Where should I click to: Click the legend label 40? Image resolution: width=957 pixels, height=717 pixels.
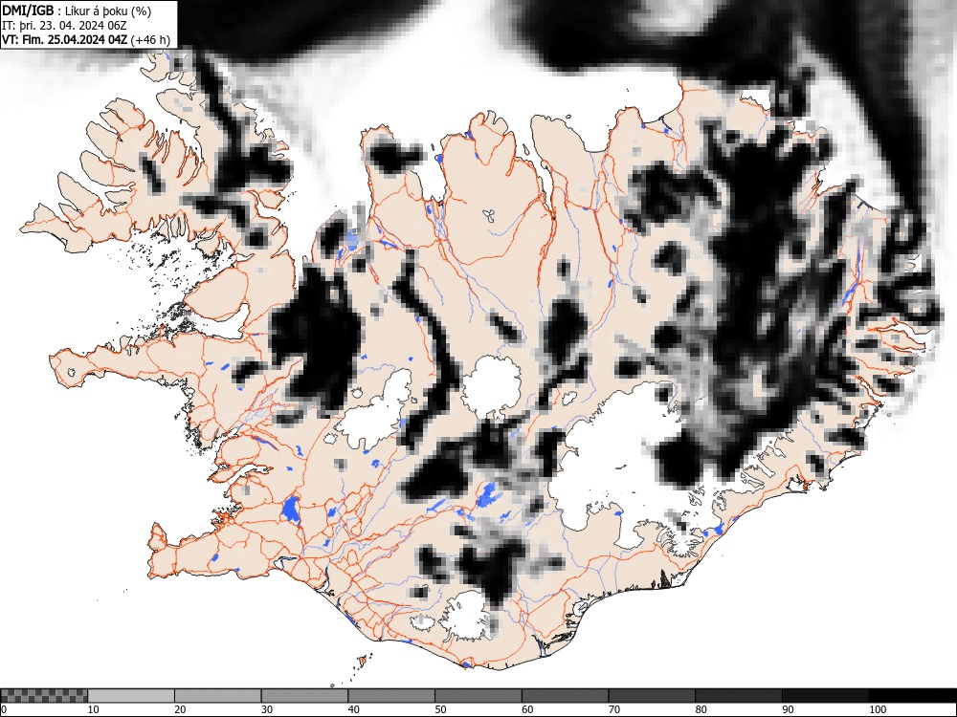tap(354, 709)
